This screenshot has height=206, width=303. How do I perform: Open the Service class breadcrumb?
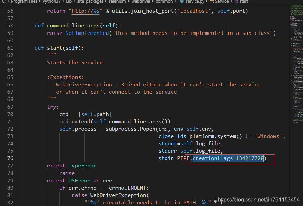222,1
